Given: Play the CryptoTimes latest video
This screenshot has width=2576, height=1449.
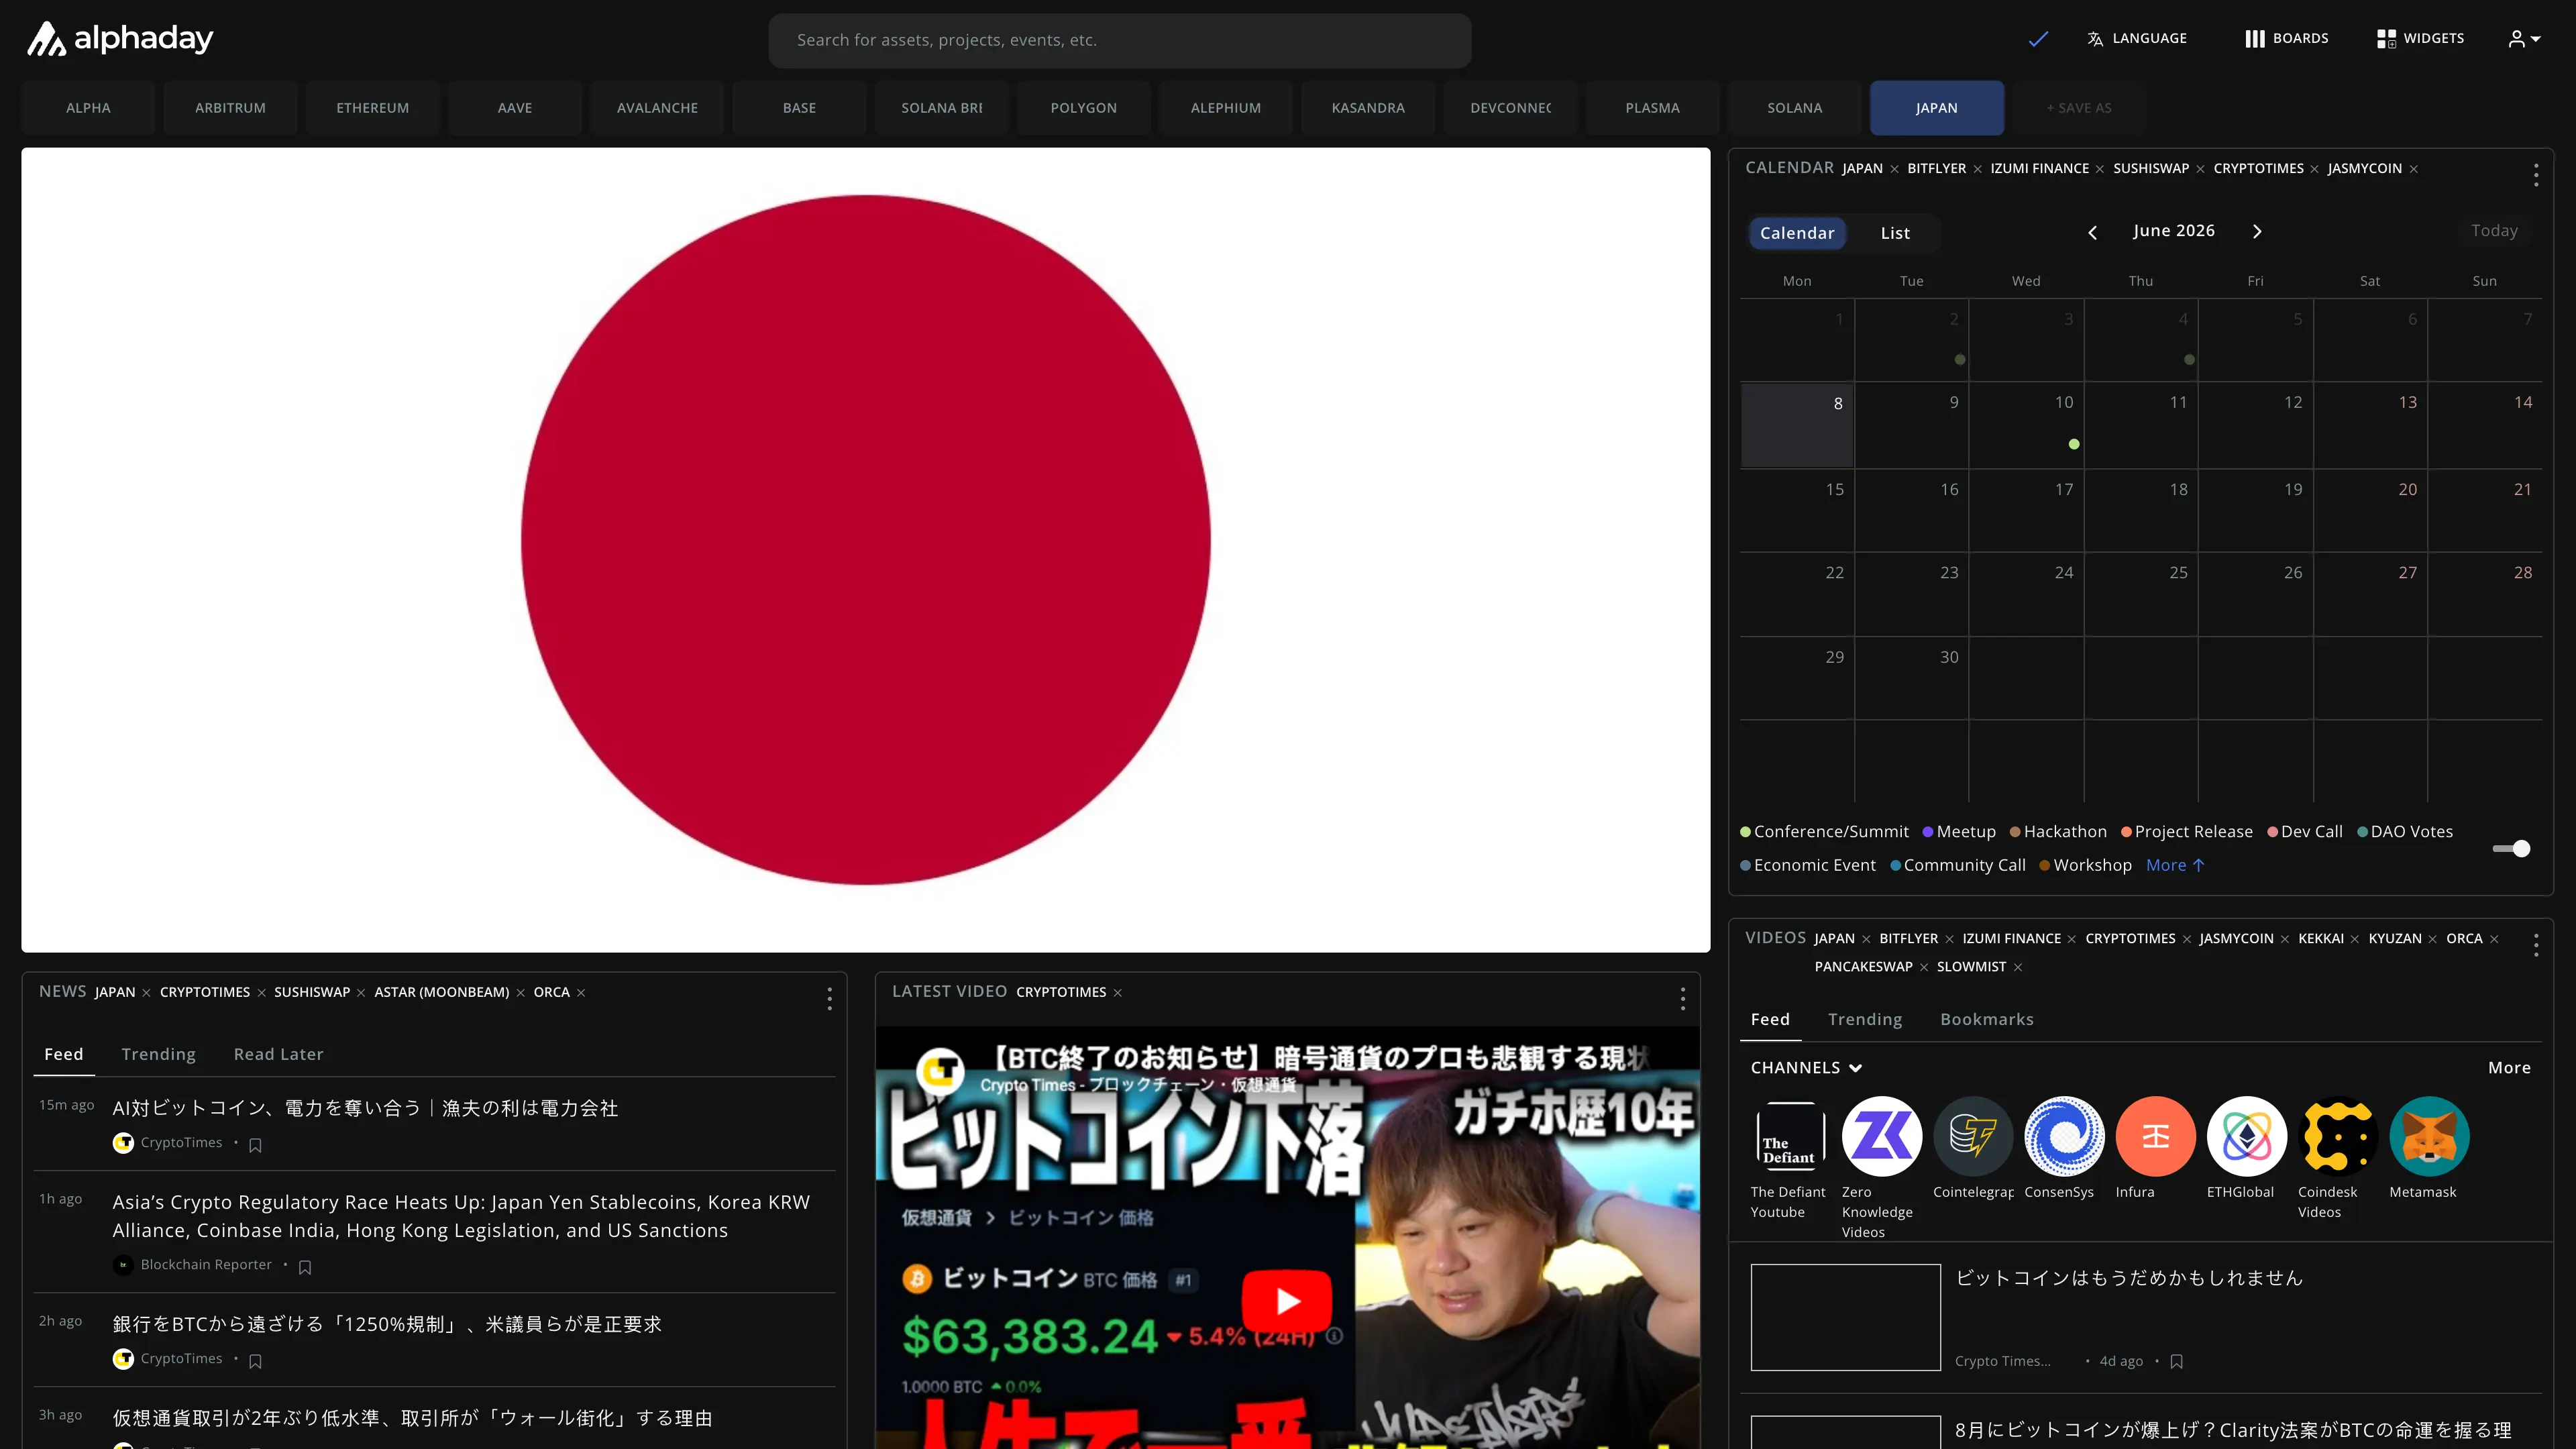Looking at the screenshot, I should 1286,1301.
